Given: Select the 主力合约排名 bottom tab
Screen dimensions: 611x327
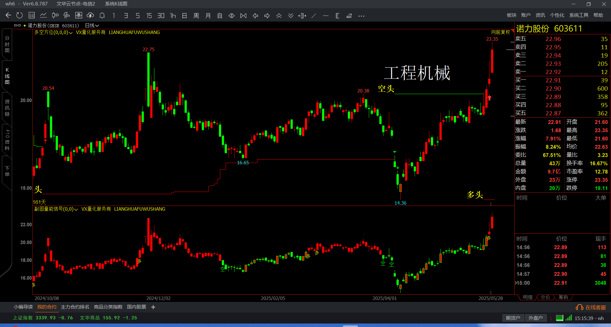Looking at the screenshot, I should coord(75,307).
